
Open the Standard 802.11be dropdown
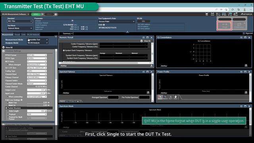[x=20, y=21]
